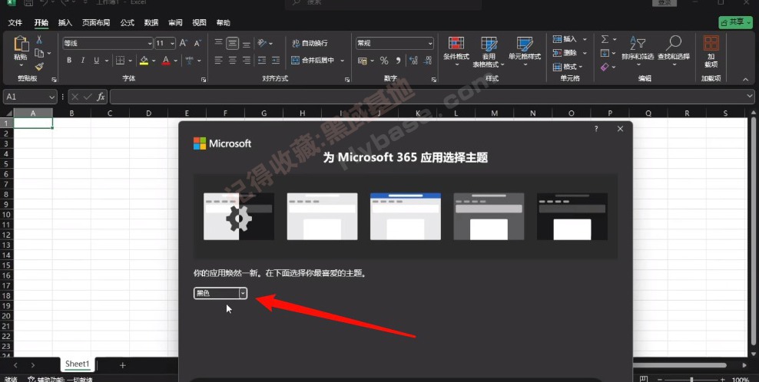Switch to the Insert (插入) tab
759x382 pixels.
[65, 23]
